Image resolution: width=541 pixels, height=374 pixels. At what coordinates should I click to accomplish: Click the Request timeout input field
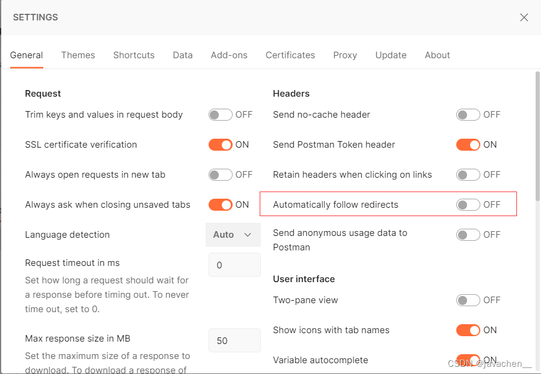pyautogui.click(x=234, y=265)
